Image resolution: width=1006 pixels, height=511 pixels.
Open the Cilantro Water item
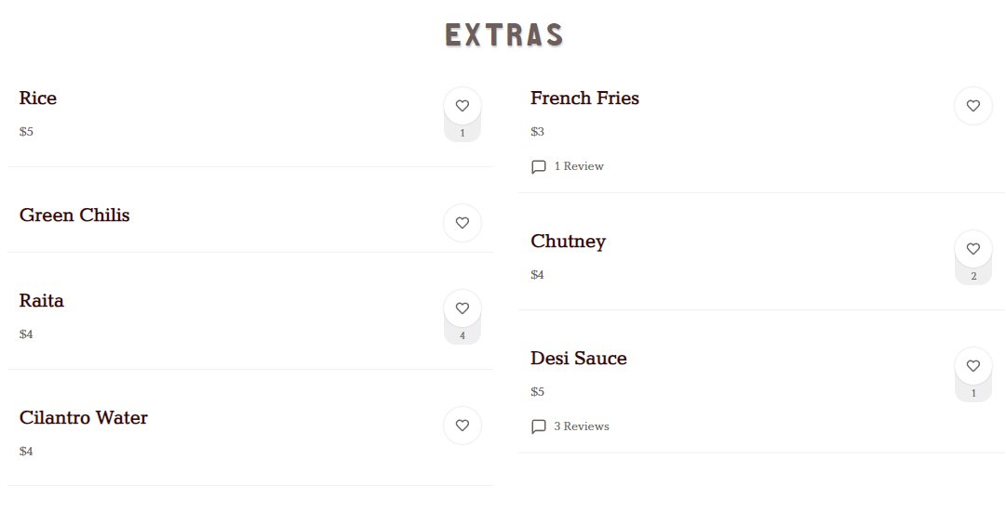(x=84, y=418)
